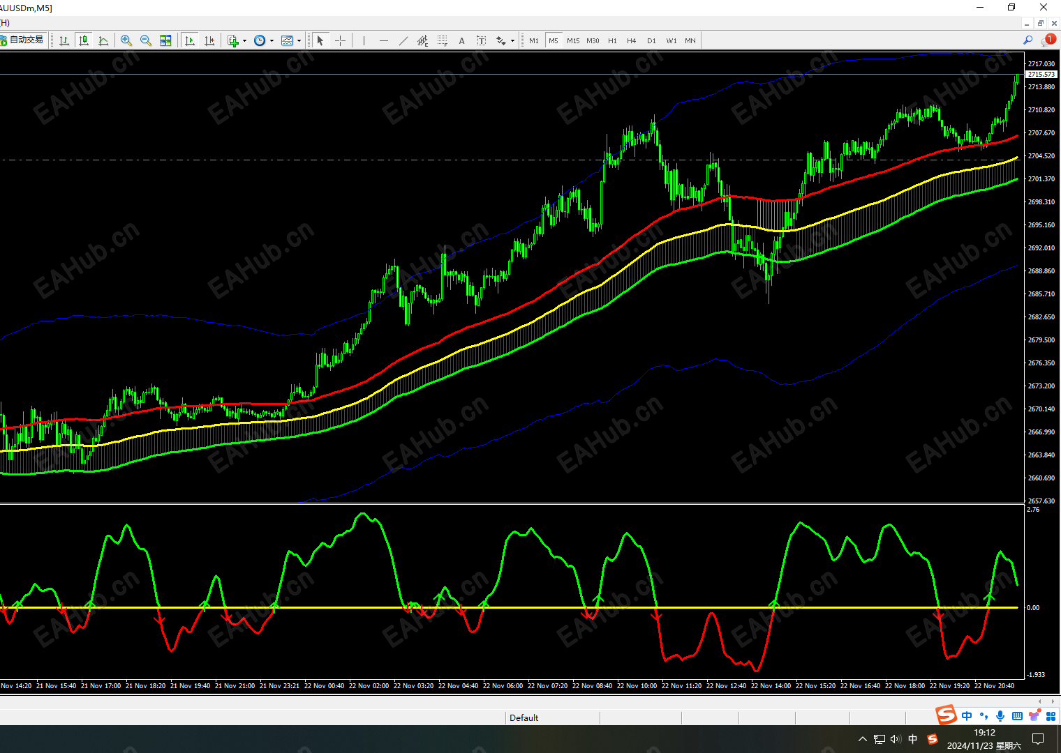The height and width of the screenshot is (753, 1061).
Task: Toggle chart auto scroll
Action: [190, 40]
